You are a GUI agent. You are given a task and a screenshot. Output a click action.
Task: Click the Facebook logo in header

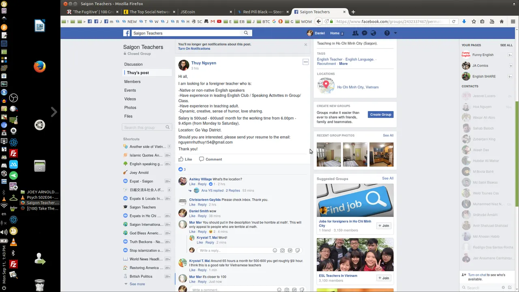[x=127, y=33]
